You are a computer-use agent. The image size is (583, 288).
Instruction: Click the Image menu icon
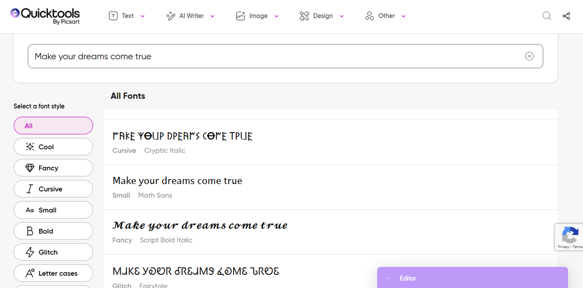click(x=240, y=16)
